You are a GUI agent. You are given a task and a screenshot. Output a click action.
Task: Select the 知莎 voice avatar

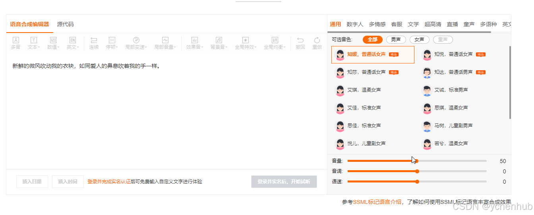[340, 73]
